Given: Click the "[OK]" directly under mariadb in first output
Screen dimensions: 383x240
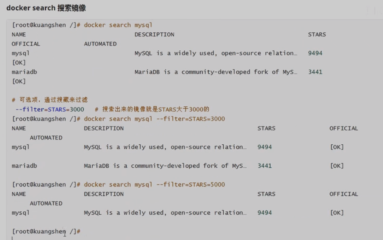Looking at the screenshot, I should [19, 81].
